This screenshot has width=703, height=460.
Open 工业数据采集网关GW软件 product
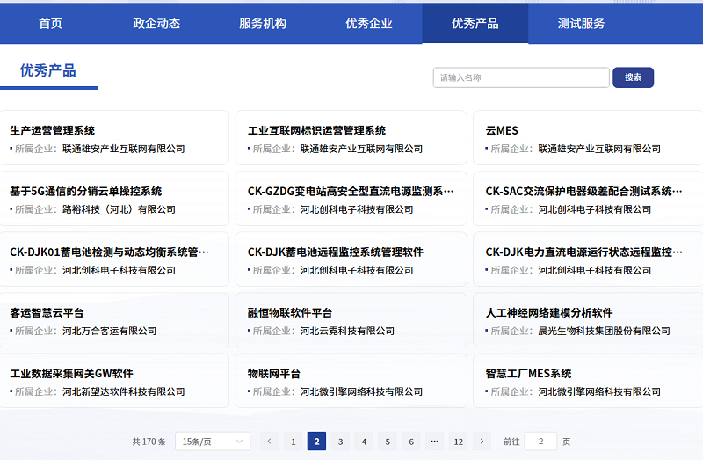114,381
